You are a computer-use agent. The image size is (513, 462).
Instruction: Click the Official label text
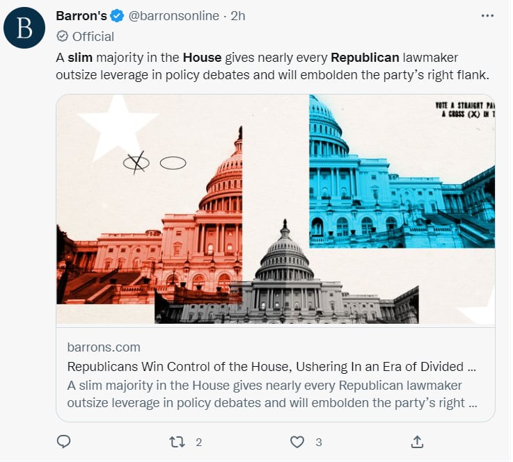(93, 37)
